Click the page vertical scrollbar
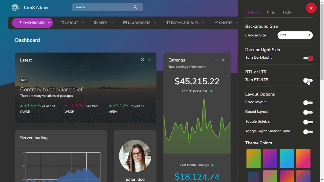Screen dimensions: 324x182 322,42
